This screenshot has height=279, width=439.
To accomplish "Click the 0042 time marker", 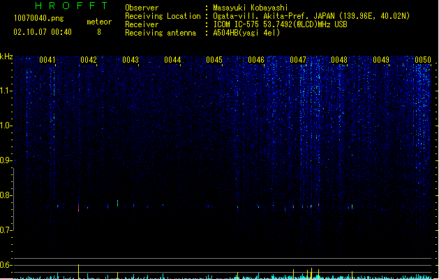I will tap(89, 60).
